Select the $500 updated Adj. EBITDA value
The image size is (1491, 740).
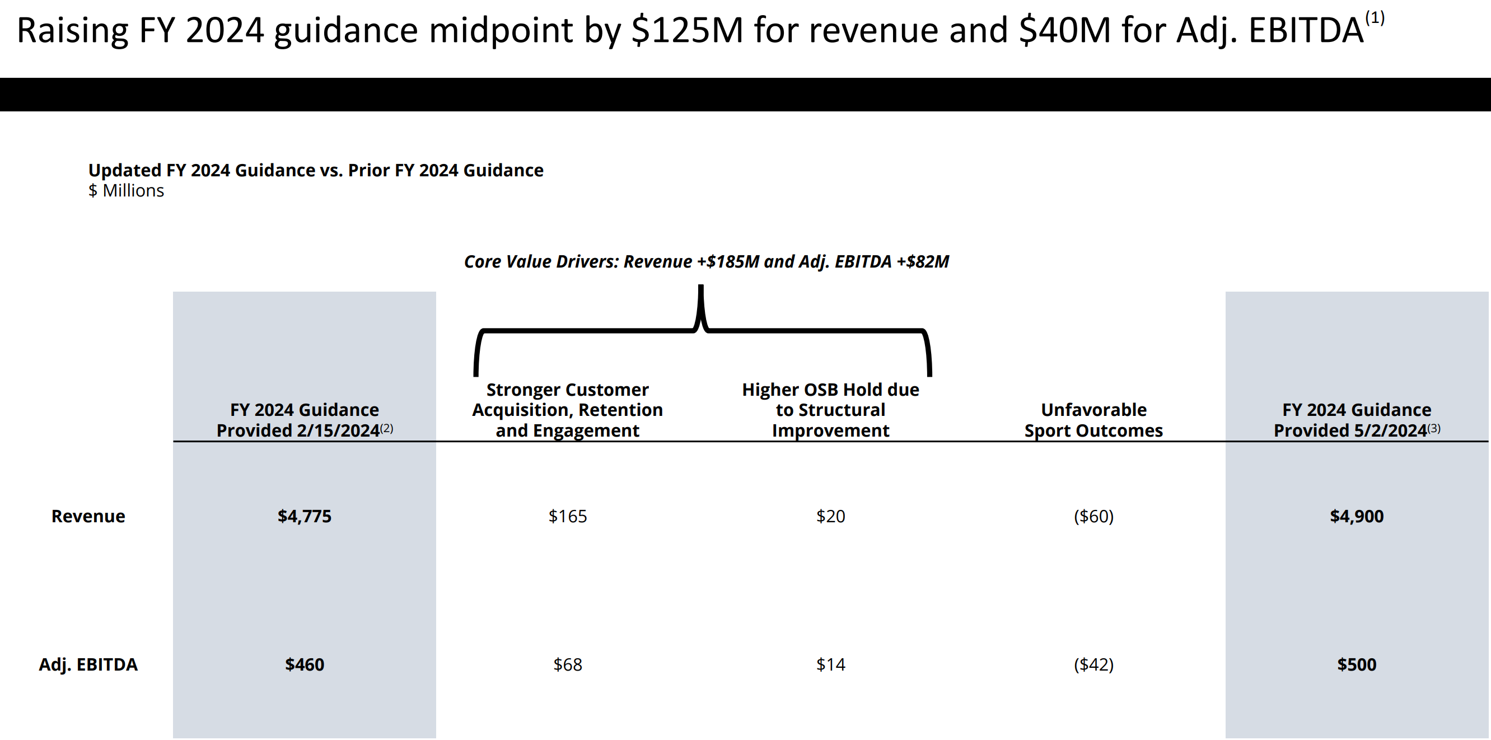1356,664
